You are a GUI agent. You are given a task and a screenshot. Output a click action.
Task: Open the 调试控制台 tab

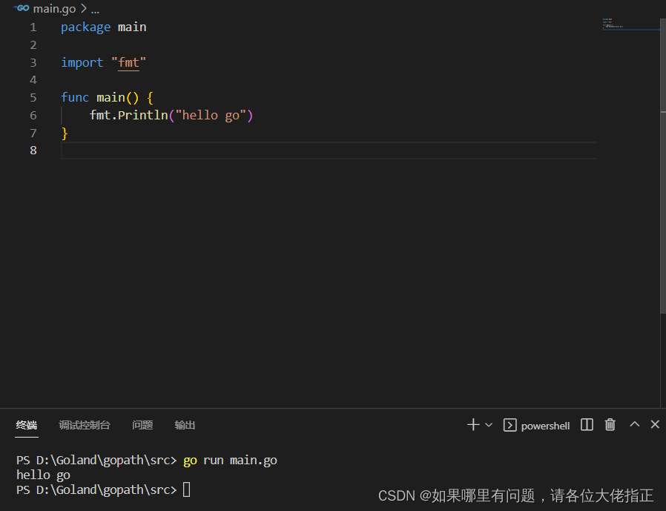pyautogui.click(x=84, y=425)
